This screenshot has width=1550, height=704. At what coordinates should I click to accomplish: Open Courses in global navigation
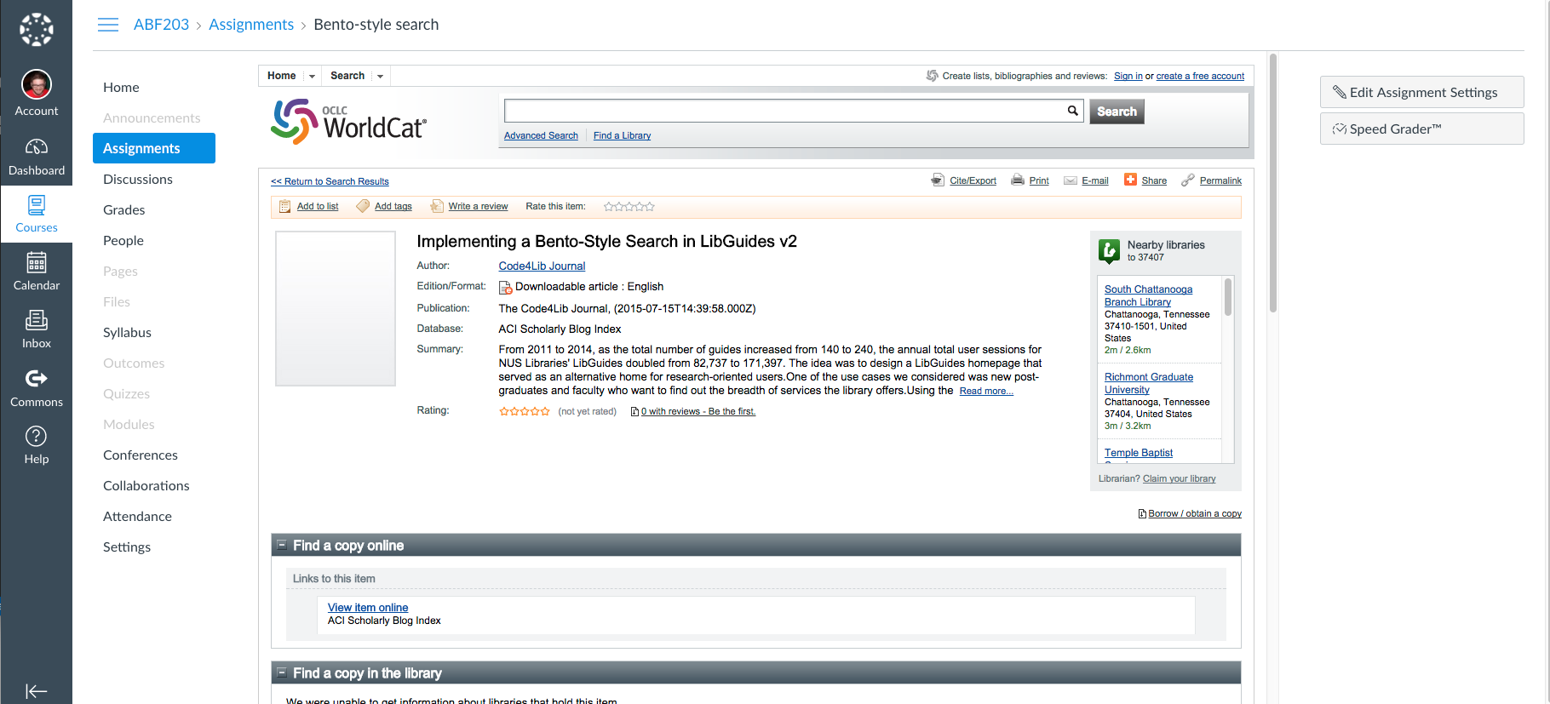37,215
